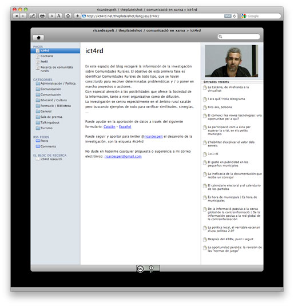The height and width of the screenshot is (306, 294).
Task: Open the ricardespelt@gmail.com email link
Action: (x=123, y=157)
